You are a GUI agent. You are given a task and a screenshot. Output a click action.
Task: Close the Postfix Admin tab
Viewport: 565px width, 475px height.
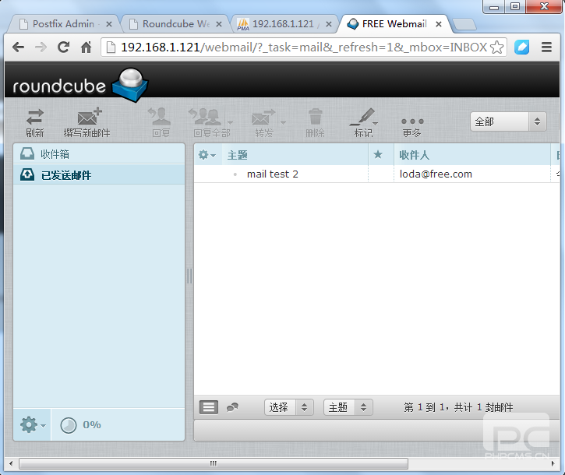[109, 24]
